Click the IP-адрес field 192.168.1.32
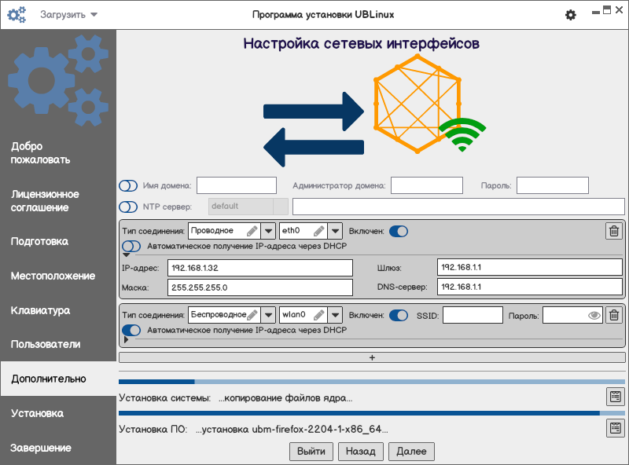This screenshot has height=465, width=629. pos(260,268)
